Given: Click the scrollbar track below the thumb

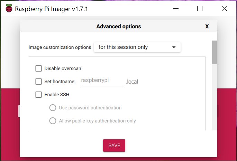Looking at the screenshot, I should point(214,97).
